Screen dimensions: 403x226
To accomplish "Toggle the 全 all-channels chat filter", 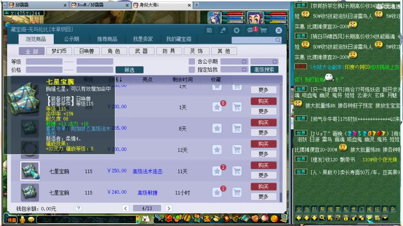I will [x=299, y=209].
